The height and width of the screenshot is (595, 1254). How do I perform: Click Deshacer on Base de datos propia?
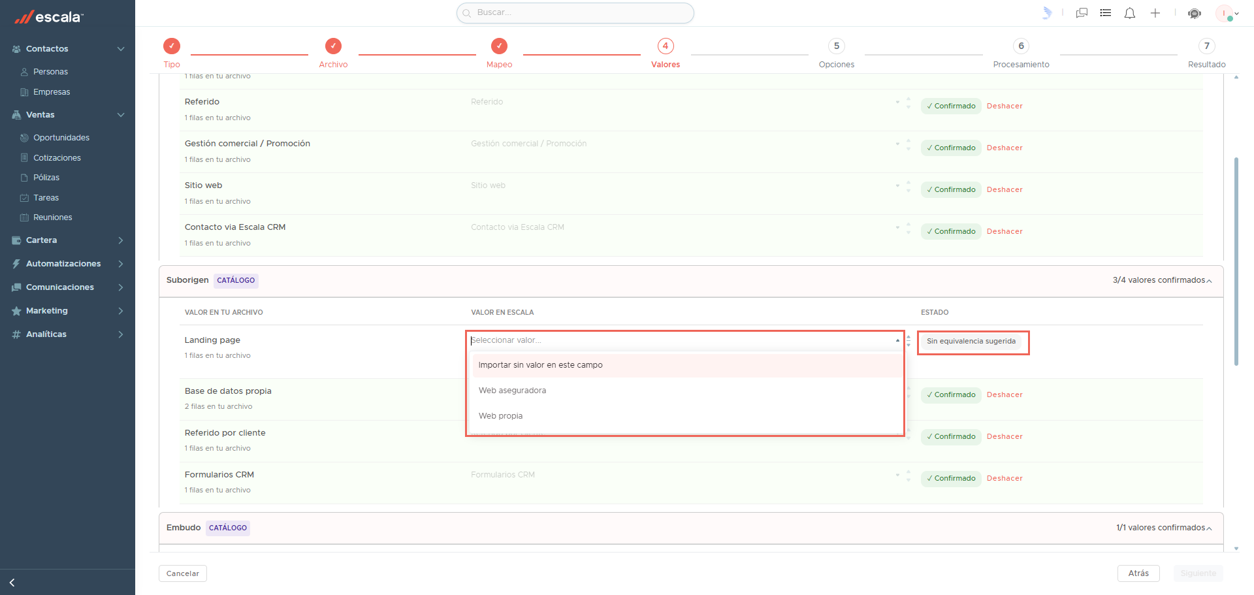[1005, 395]
